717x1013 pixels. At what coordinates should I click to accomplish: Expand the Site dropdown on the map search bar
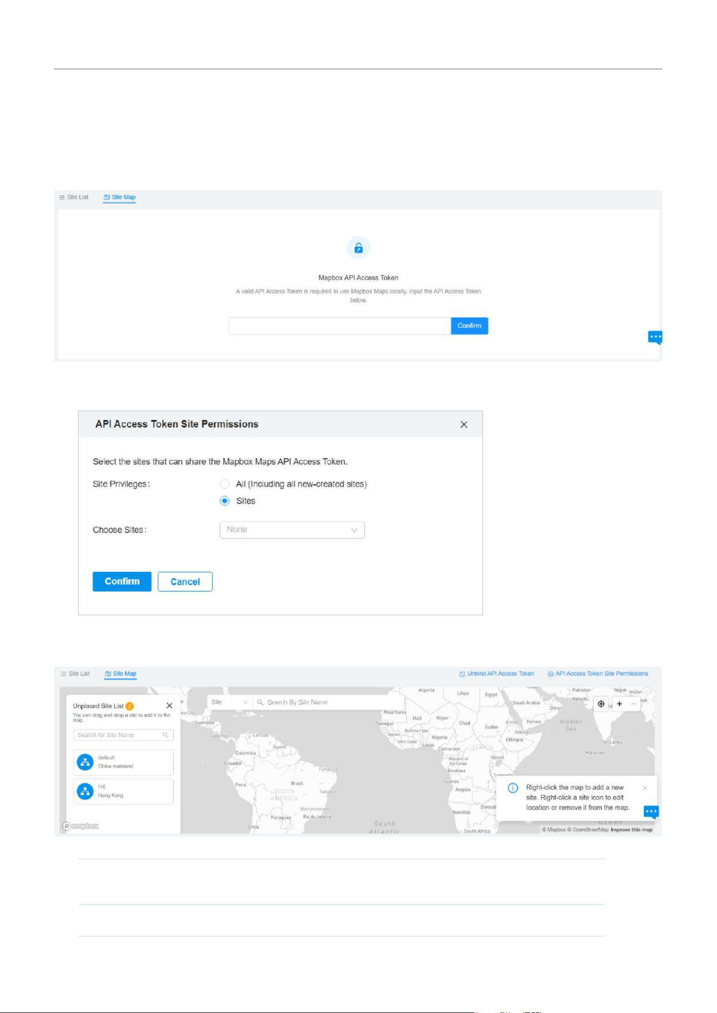[x=230, y=702]
